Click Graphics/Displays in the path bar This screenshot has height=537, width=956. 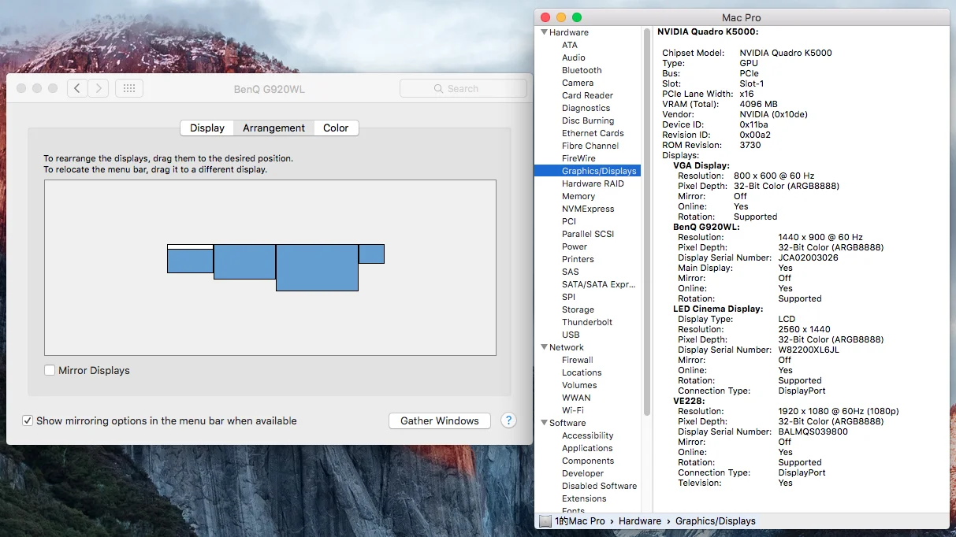tap(716, 520)
